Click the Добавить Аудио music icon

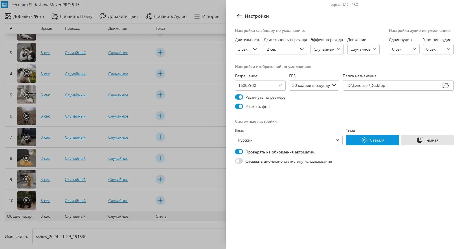[148, 16]
